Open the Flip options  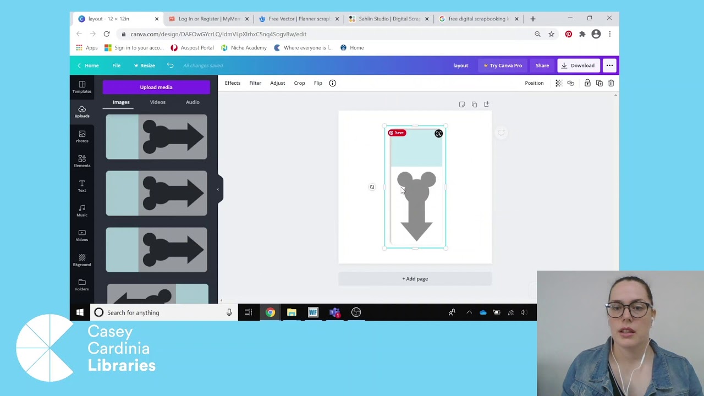pyautogui.click(x=318, y=83)
